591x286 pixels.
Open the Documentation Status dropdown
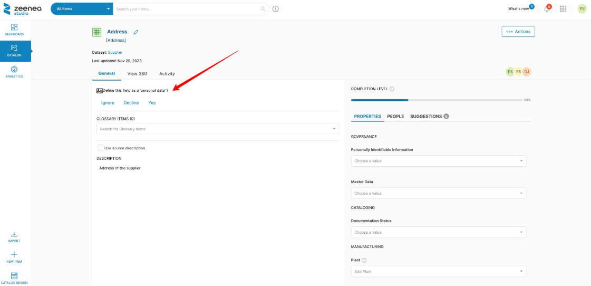(438, 232)
